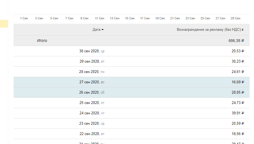Click the sort arrow next to Дата
The height and width of the screenshot is (144, 254).
(x=103, y=30)
